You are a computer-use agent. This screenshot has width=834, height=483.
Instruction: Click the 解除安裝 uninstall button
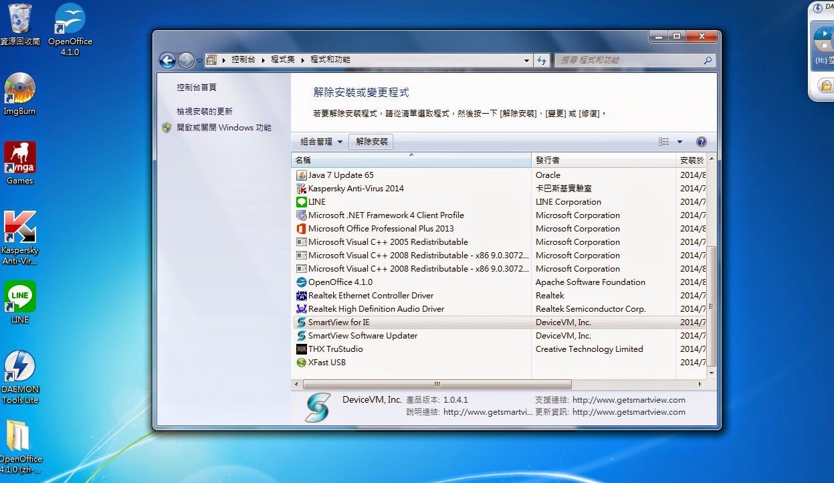(x=372, y=142)
